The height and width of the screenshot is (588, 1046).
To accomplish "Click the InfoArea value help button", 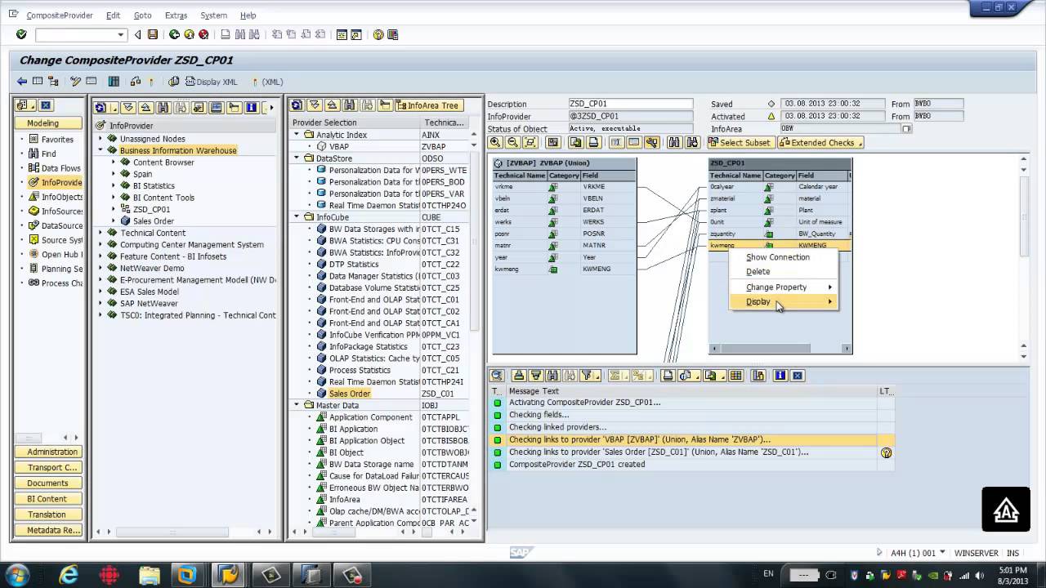I will pos(906,129).
